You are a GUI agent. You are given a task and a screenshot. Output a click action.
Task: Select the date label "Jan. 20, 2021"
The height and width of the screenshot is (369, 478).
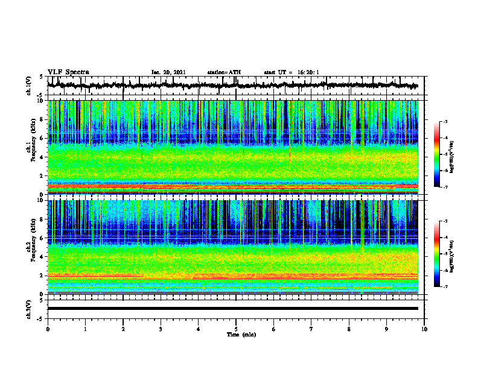click(x=168, y=72)
